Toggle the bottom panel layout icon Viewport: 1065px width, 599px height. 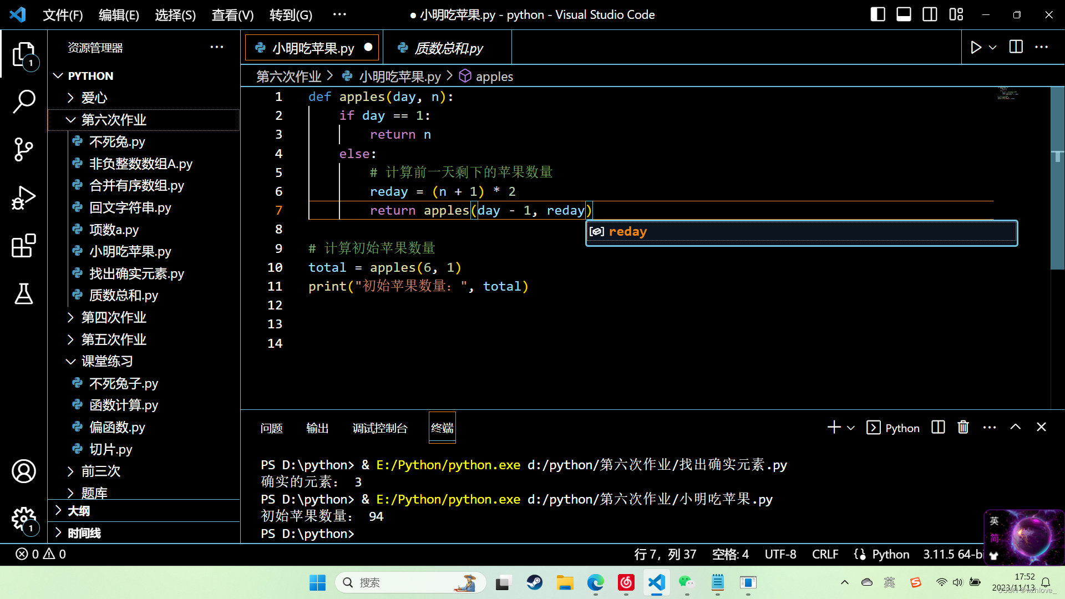click(904, 14)
